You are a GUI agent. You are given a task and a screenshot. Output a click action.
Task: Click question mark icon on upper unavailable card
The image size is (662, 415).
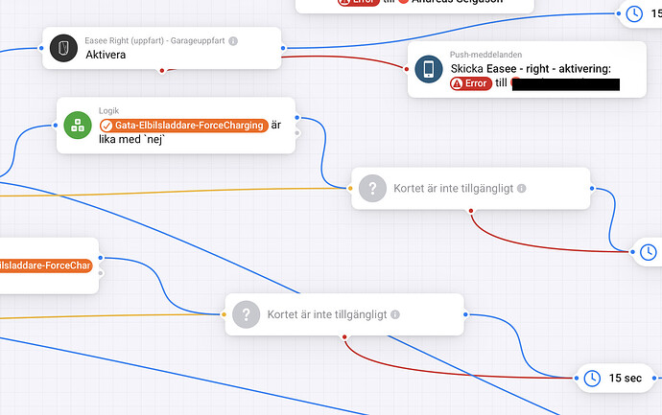372,188
